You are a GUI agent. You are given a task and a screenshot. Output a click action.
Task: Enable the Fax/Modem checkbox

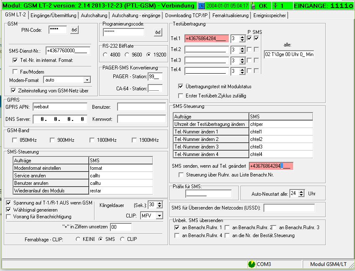(15, 72)
